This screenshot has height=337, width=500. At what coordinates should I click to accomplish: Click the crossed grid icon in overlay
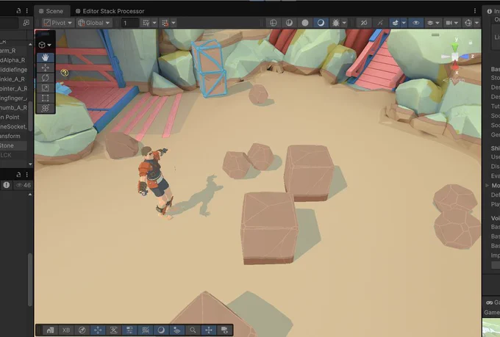(146, 330)
